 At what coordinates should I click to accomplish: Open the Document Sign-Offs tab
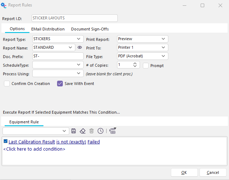coord(90,29)
